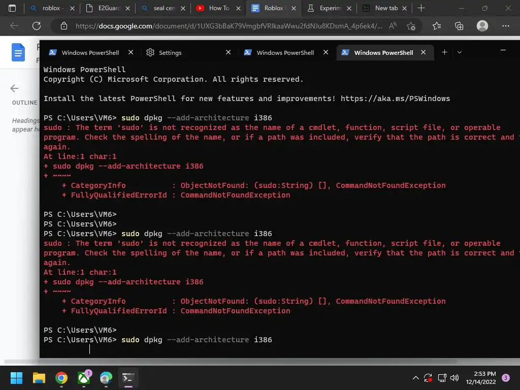
Task: Close the document outline back arrow
Action: click(14, 88)
